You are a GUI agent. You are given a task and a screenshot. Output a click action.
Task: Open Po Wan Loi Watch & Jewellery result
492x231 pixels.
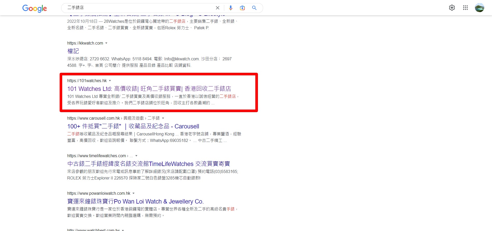(x=135, y=201)
